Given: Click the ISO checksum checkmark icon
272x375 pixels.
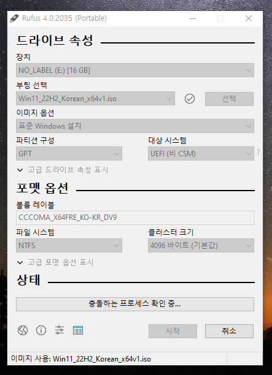Looking at the screenshot, I should pos(190,99).
